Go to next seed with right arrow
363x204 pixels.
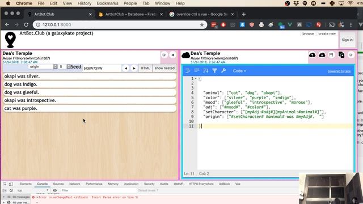tap(134, 68)
